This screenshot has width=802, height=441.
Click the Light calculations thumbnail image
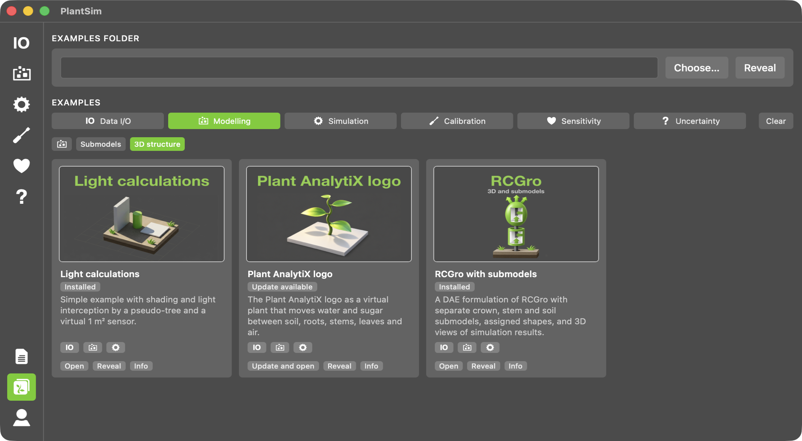pyautogui.click(x=141, y=214)
